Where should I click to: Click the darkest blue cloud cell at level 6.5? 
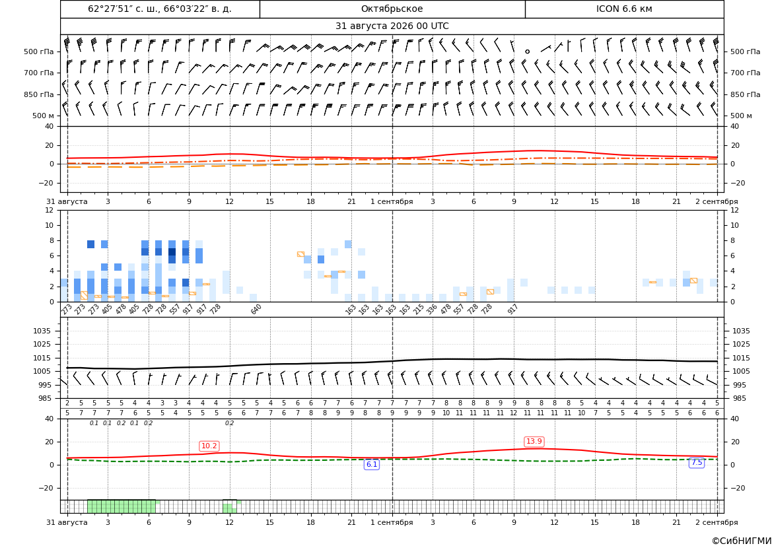[x=172, y=252]
